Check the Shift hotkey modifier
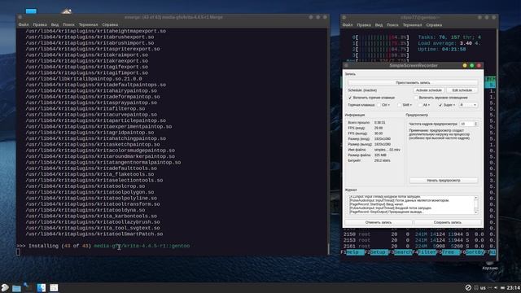Screen dimensions: 521x293 (400, 105)
